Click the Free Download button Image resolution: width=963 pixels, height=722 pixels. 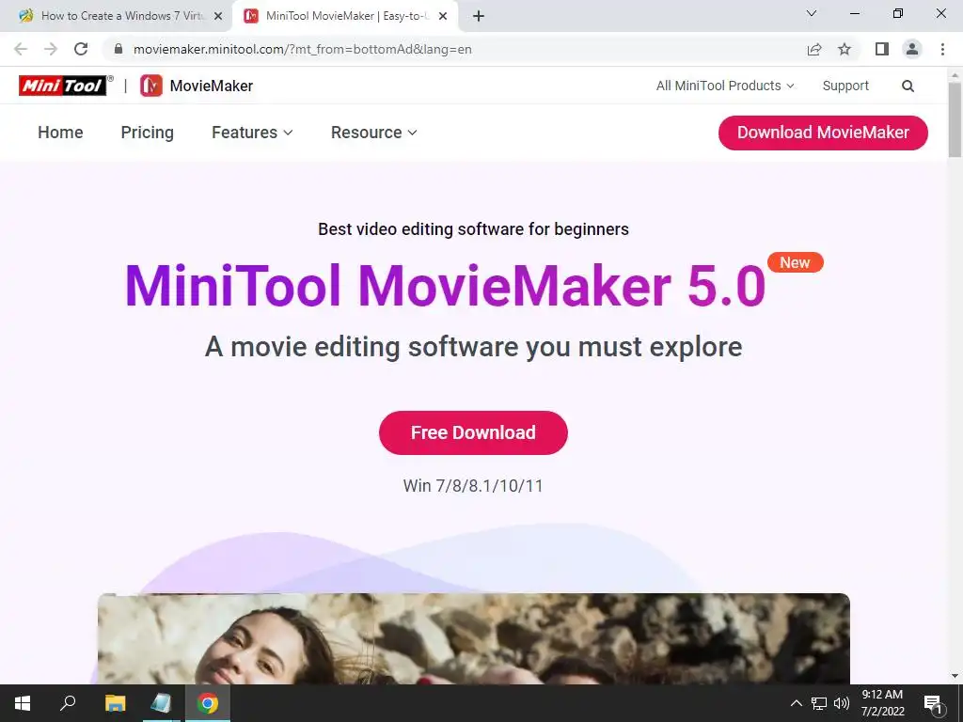coord(474,432)
